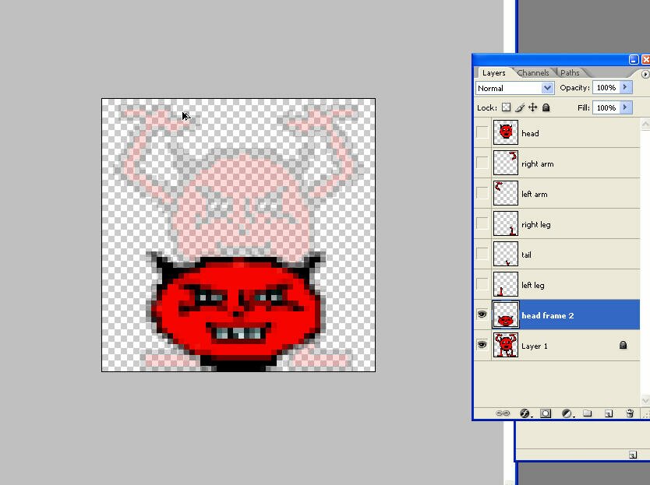
Task: Select the tail layer thumbnail
Action: [x=506, y=254]
